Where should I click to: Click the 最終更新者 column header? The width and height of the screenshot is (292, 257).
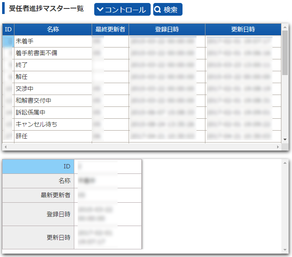pyautogui.click(x=110, y=29)
